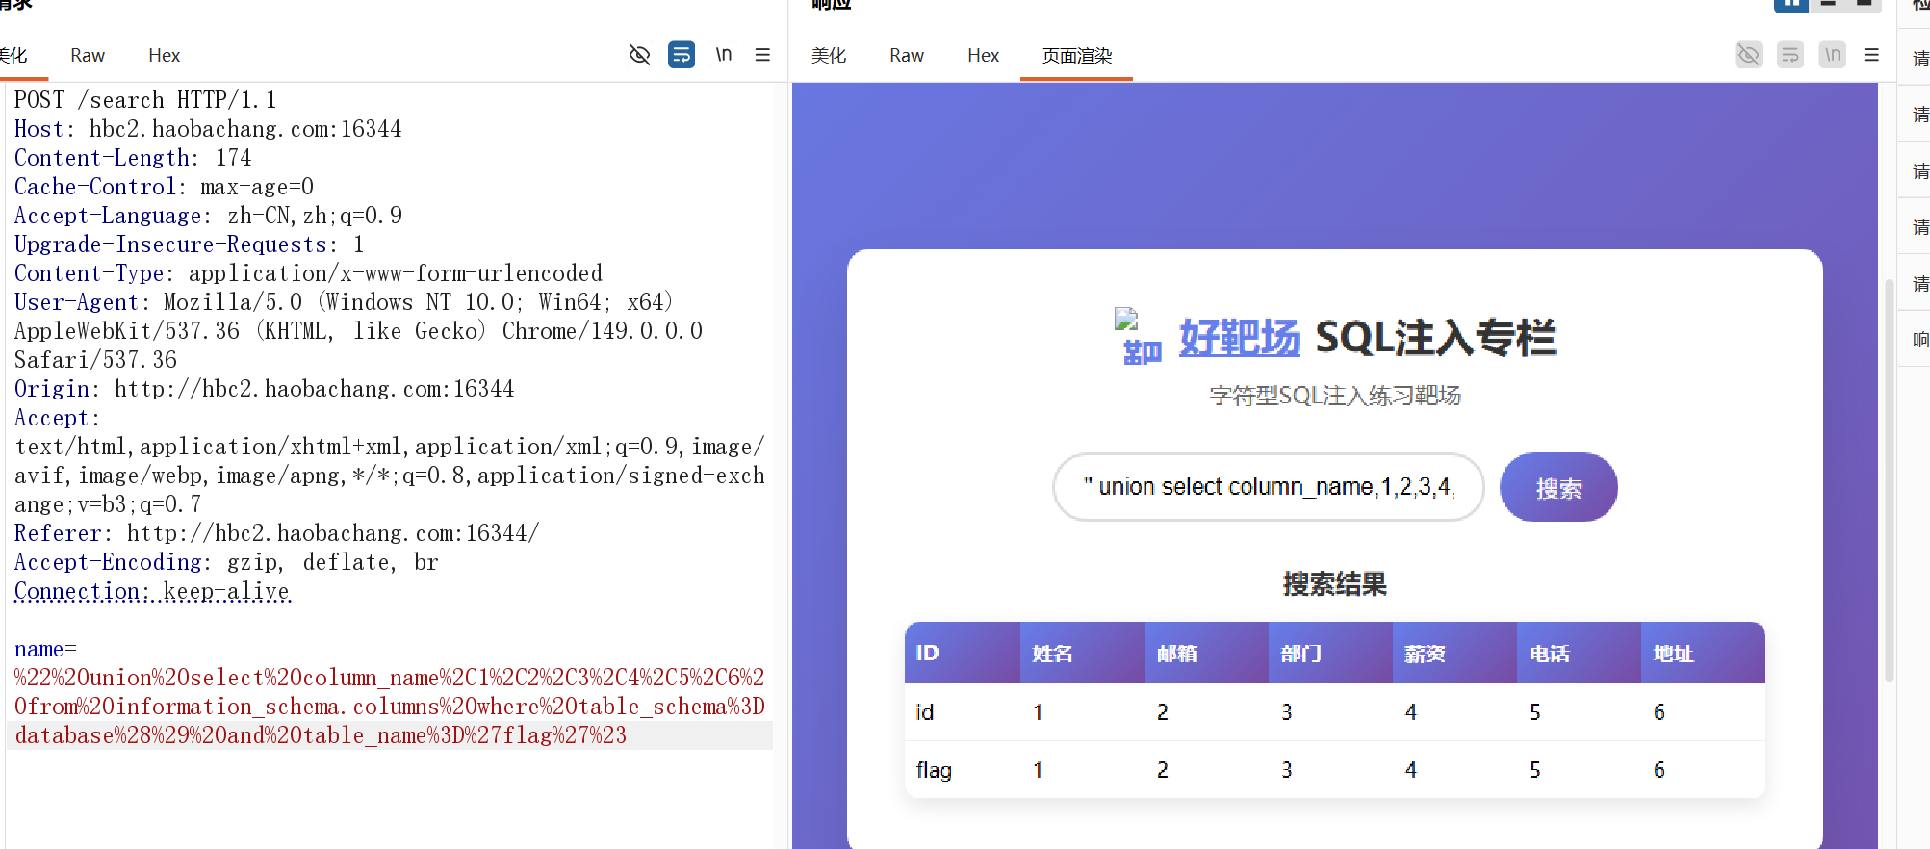Click the subtitle 字符型SQL注入练习靶场
The height and width of the screenshot is (849, 1930).
(1335, 396)
